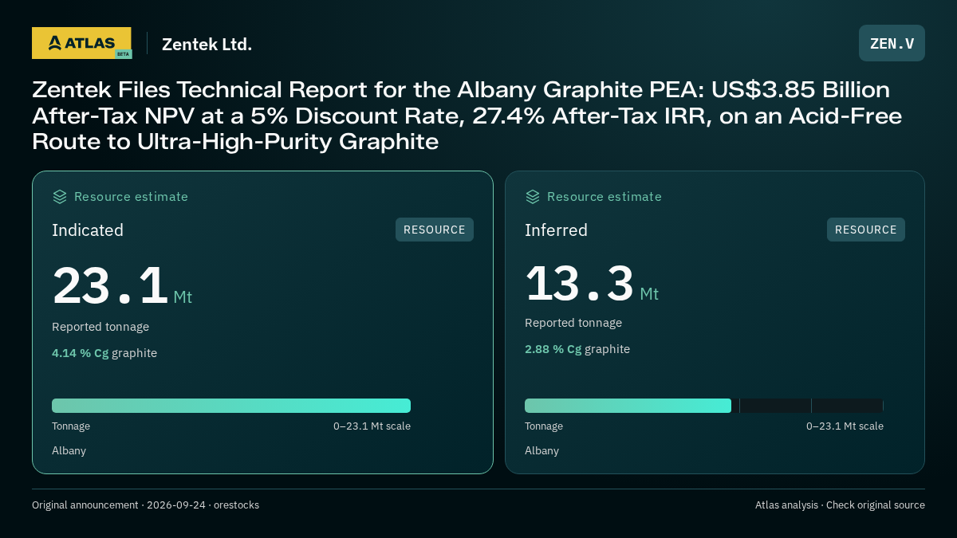Click '0–23.1 Mt scale' in Inferred card
The image size is (957, 538).
(x=845, y=426)
